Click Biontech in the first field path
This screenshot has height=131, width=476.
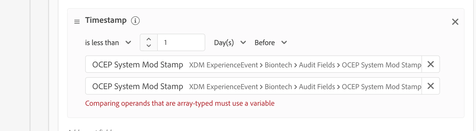pos(278,65)
